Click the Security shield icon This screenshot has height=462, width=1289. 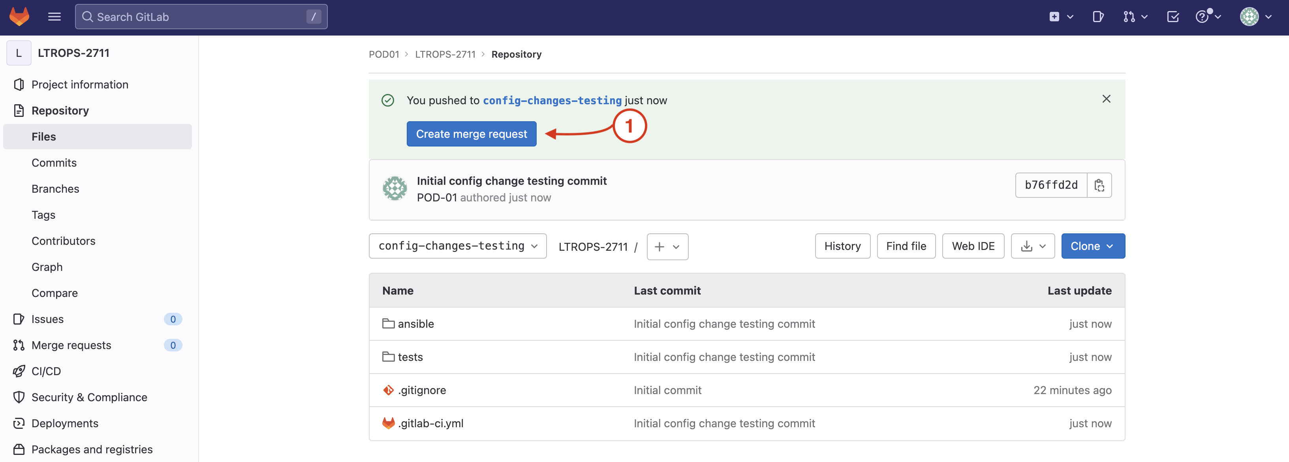click(19, 397)
